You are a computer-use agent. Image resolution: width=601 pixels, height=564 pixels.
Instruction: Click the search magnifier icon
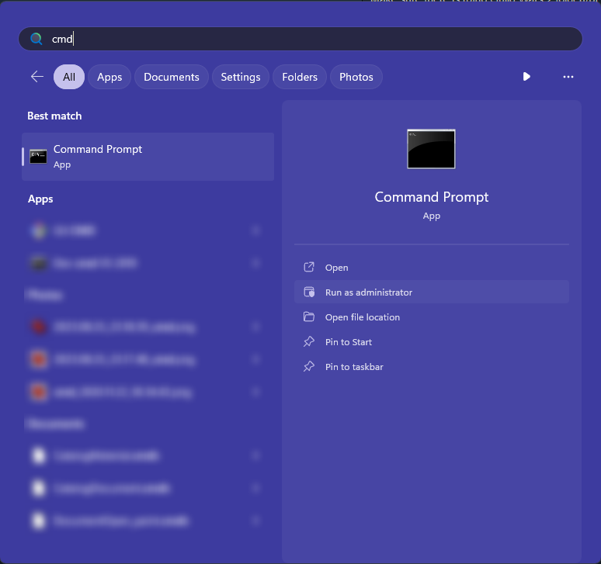36,39
